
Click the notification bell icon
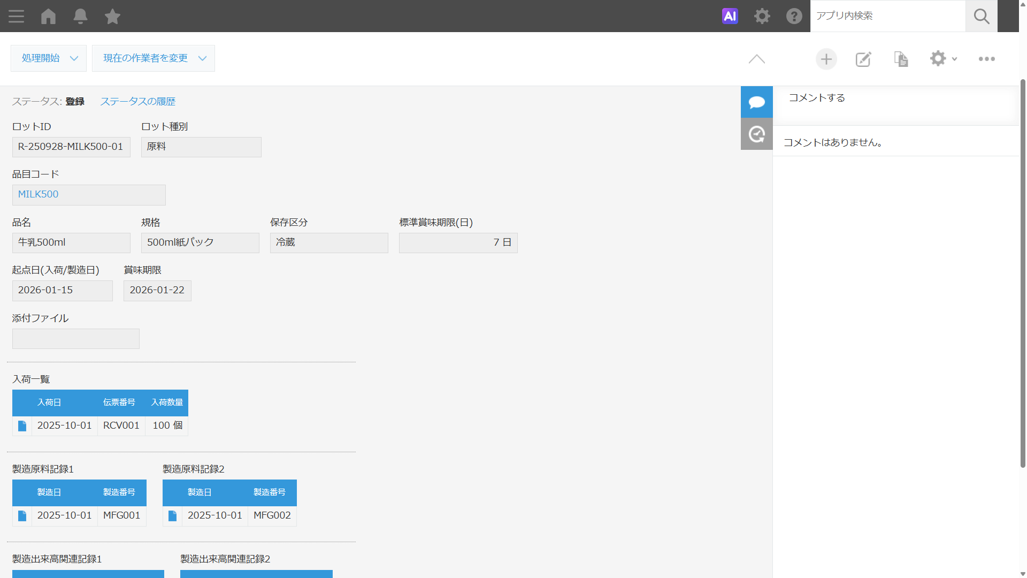80,16
